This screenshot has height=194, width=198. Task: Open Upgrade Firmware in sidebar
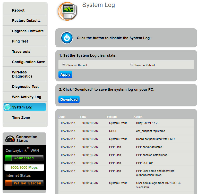28,31
